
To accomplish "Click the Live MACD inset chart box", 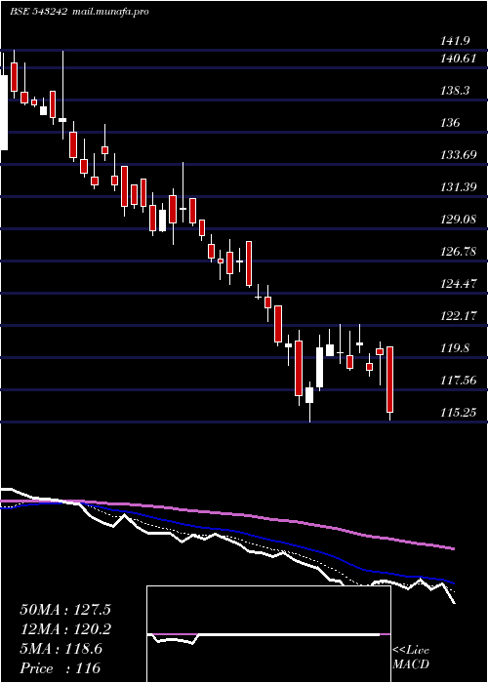I will pos(268,634).
